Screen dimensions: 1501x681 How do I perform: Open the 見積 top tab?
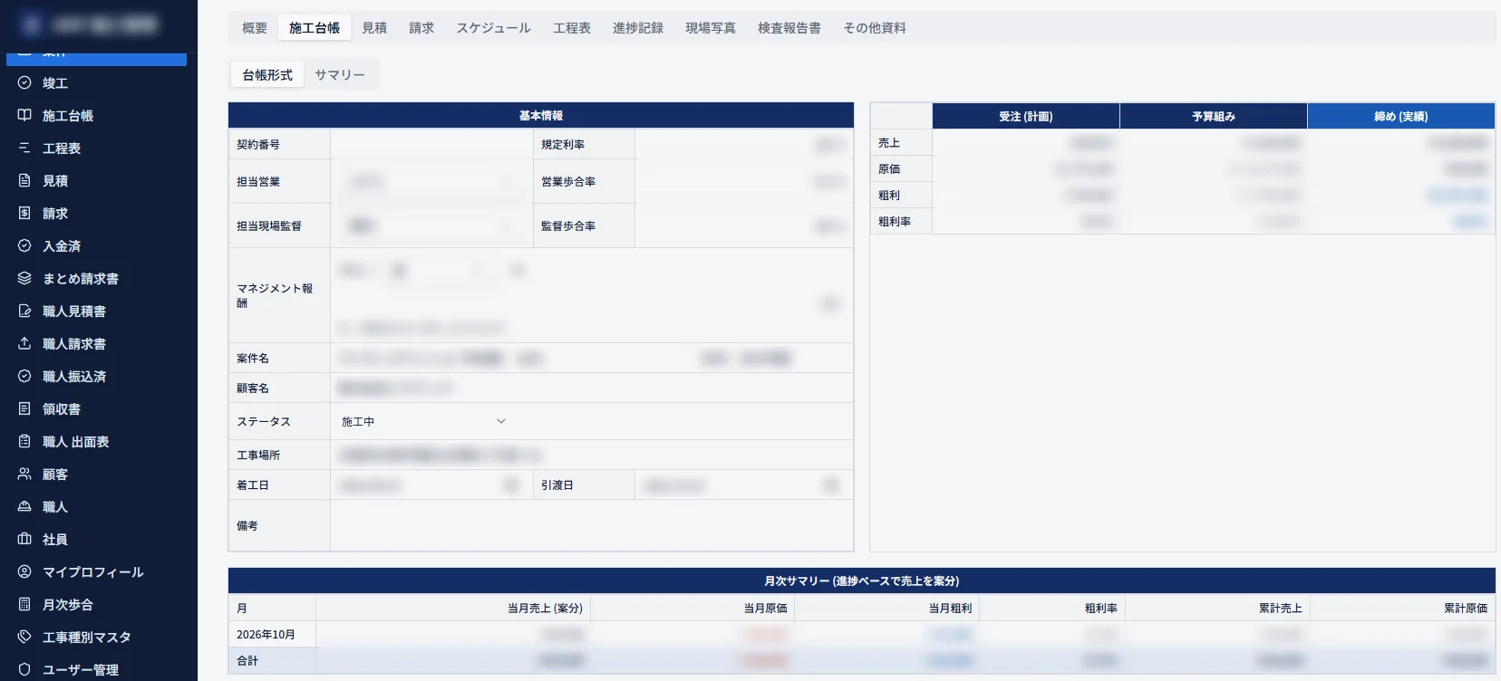click(x=374, y=28)
